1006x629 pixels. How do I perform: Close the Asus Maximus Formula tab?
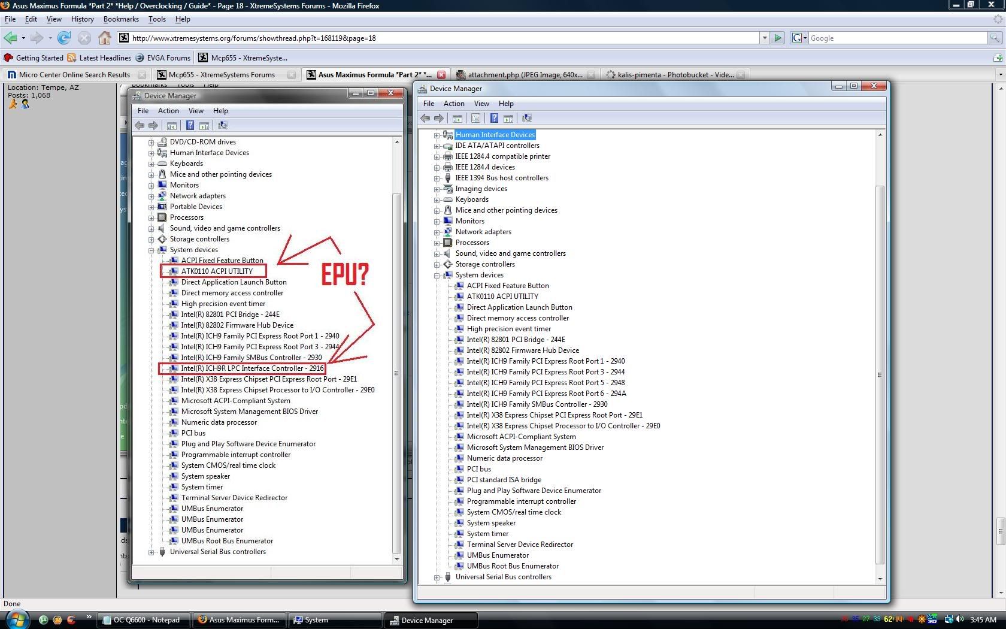pyautogui.click(x=441, y=75)
